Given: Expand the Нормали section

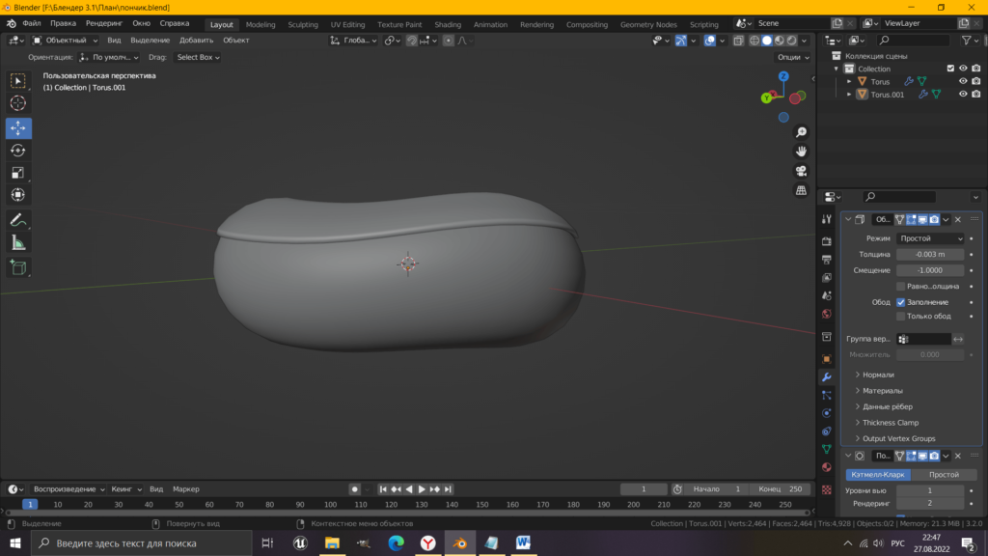Looking at the screenshot, I should pyautogui.click(x=878, y=375).
